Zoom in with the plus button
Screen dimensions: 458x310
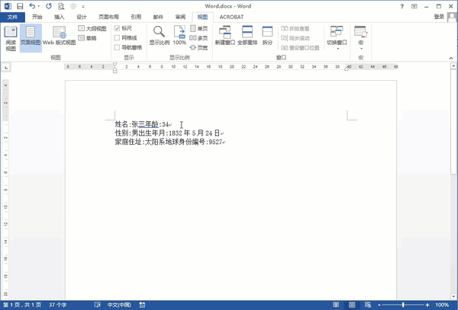click(x=427, y=305)
